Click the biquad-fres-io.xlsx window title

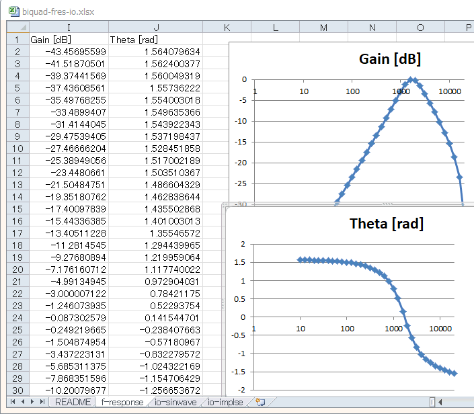tap(58, 12)
